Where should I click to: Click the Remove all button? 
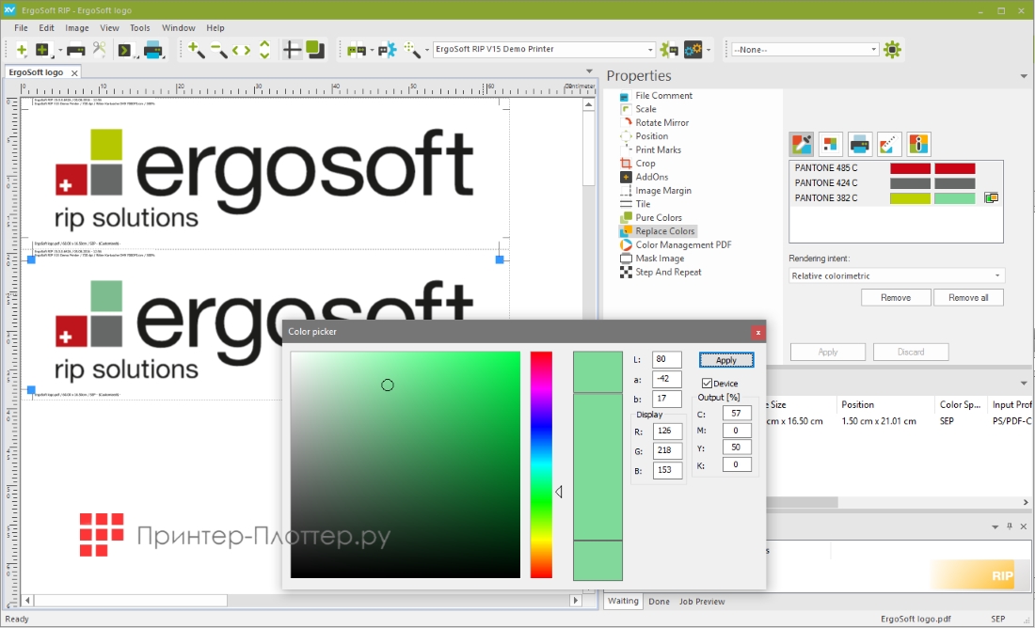pyautogui.click(x=968, y=297)
